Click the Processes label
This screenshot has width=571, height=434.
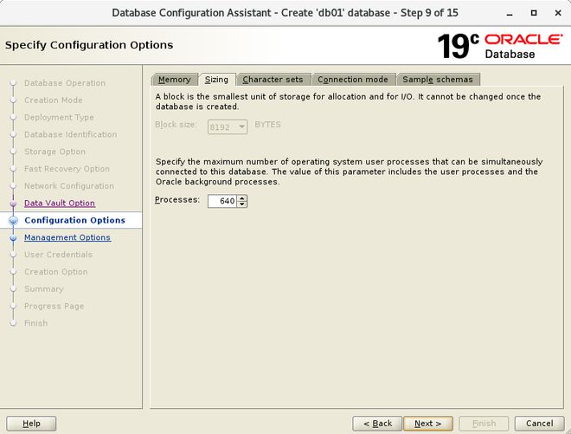point(177,200)
